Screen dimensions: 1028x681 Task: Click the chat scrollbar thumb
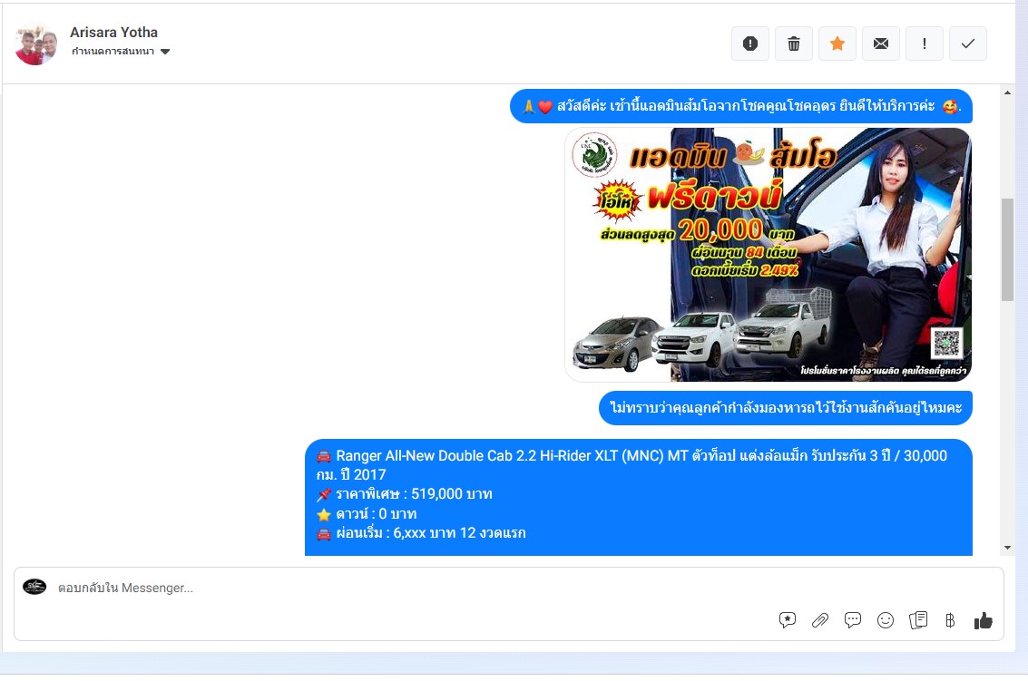1008,249
